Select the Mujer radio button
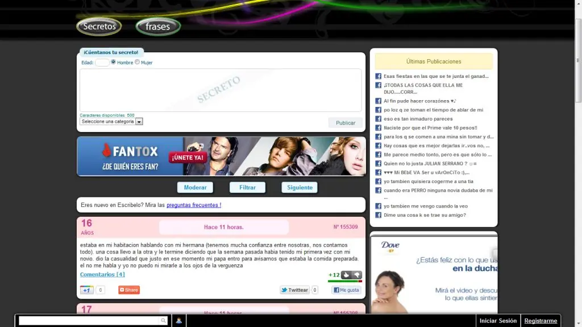Viewport: 582px width, 327px height. tap(138, 62)
